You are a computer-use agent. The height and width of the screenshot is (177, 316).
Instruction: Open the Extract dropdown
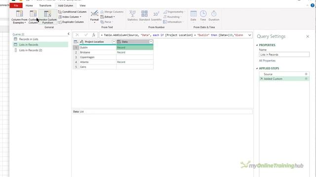click(108, 17)
